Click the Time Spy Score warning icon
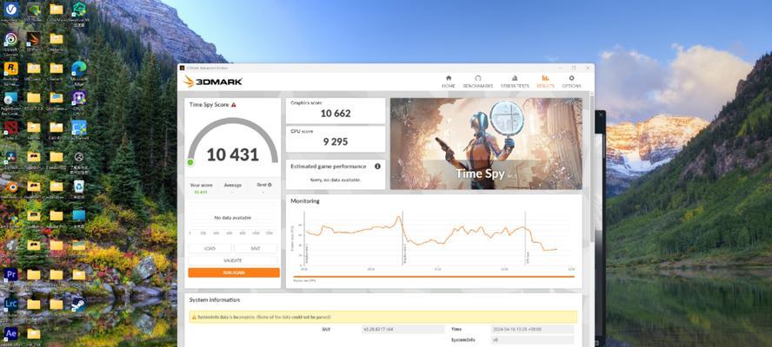 click(233, 105)
